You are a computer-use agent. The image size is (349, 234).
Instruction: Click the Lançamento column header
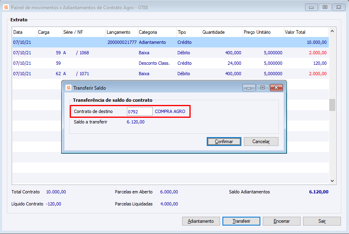[x=122, y=32]
